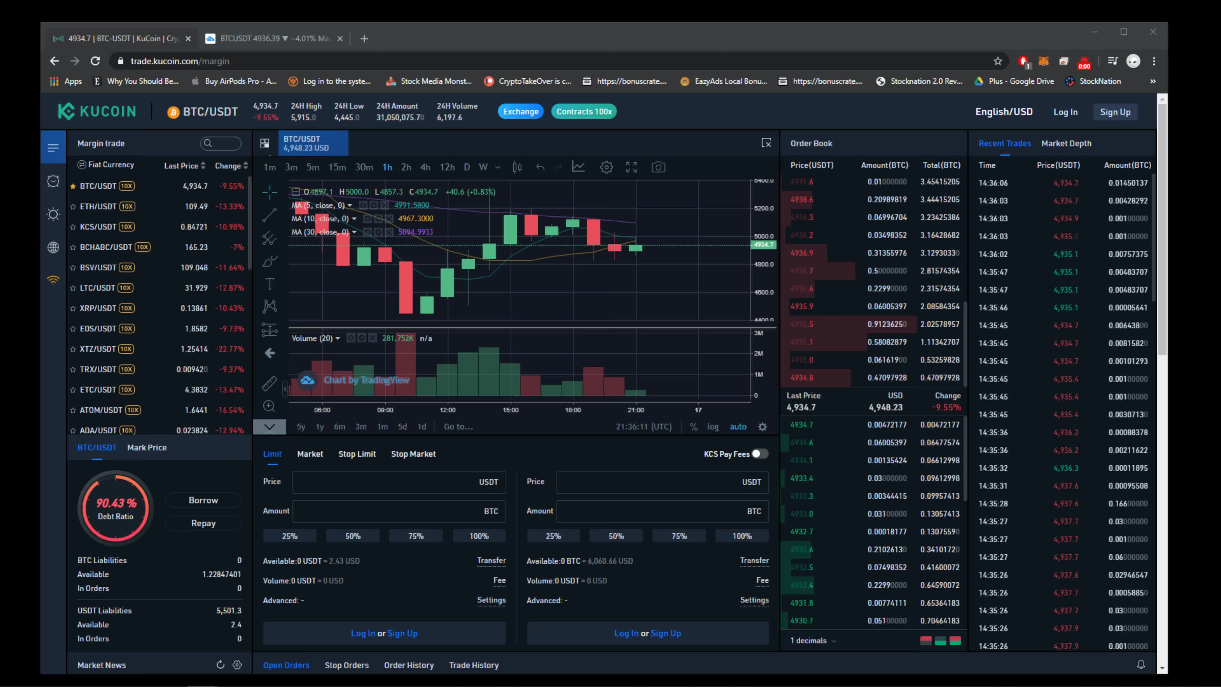Collapse the chart legend with minus box
Screen dimensions: 1221x687
pyautogui.click(x=295, y=191)
